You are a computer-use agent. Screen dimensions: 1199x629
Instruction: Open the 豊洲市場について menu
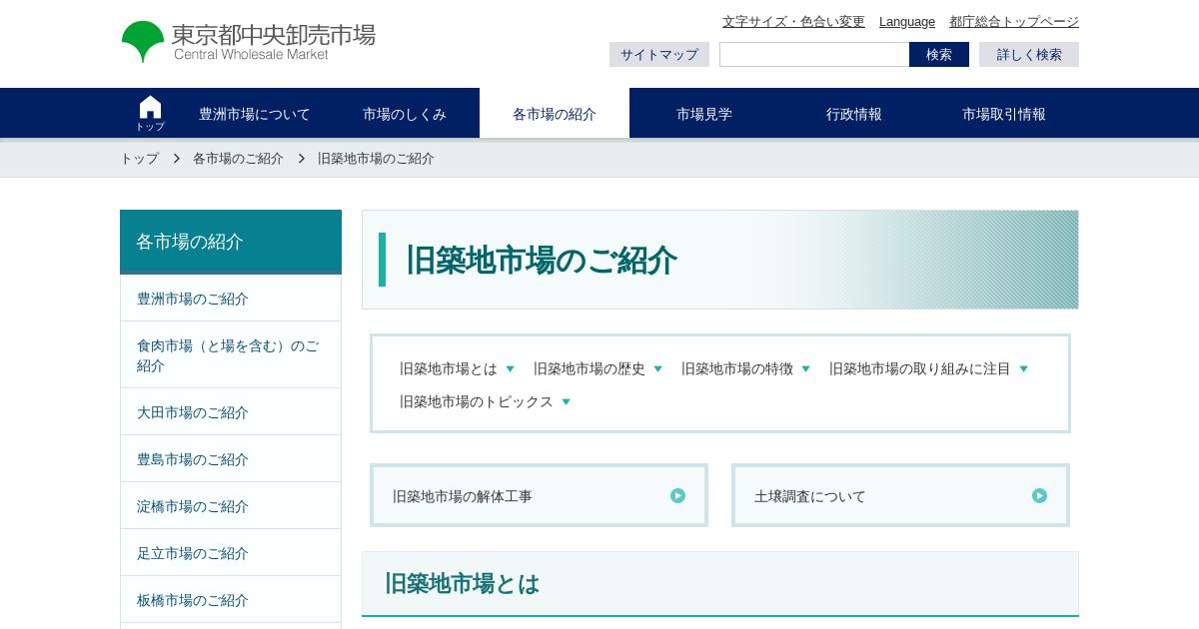tap(255, 114)
